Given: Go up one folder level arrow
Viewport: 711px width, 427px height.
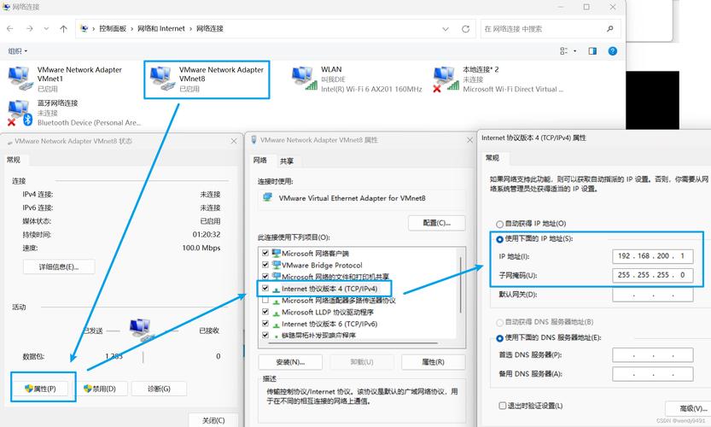Looking at the screenshot, I should [x=63, y=28].
